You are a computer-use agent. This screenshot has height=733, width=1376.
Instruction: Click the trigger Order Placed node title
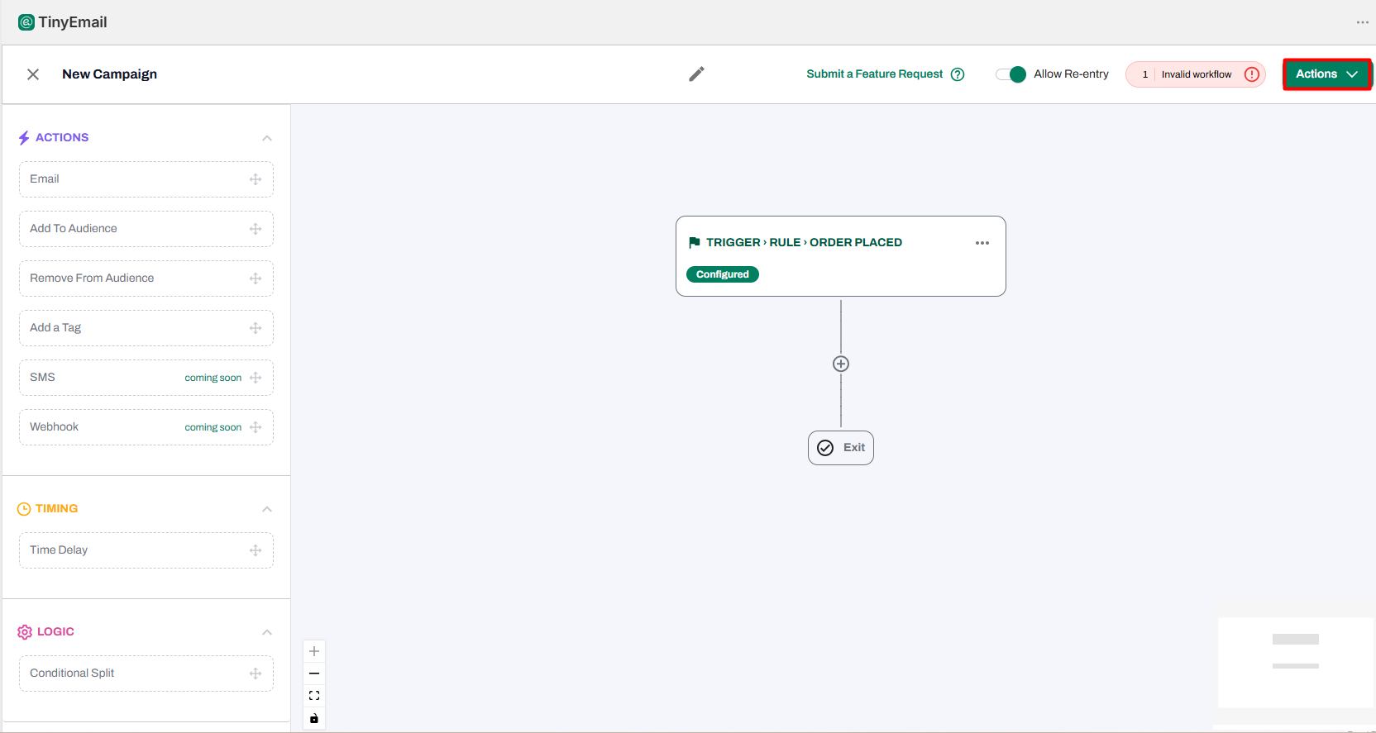point(804,242)
